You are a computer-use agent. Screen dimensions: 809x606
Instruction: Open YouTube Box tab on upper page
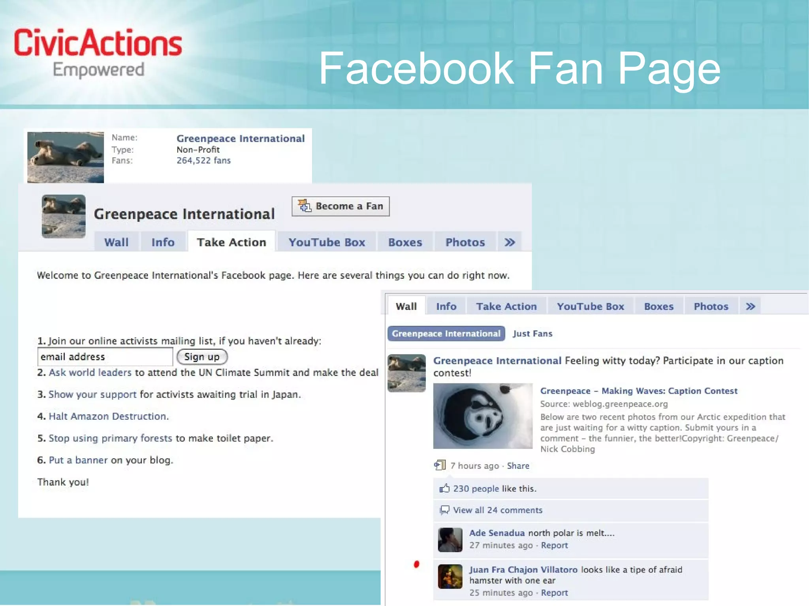(x=327, y=242)
